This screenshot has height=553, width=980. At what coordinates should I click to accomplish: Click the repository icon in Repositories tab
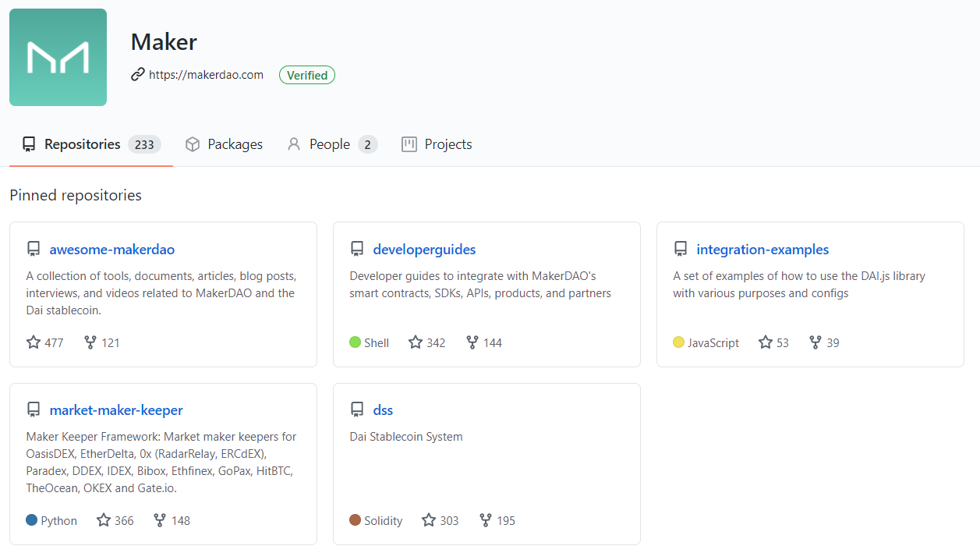click(x=29, y=144)
